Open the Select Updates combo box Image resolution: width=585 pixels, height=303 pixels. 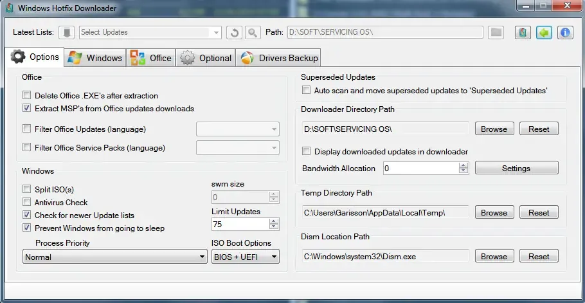click(x=150, y=32)
